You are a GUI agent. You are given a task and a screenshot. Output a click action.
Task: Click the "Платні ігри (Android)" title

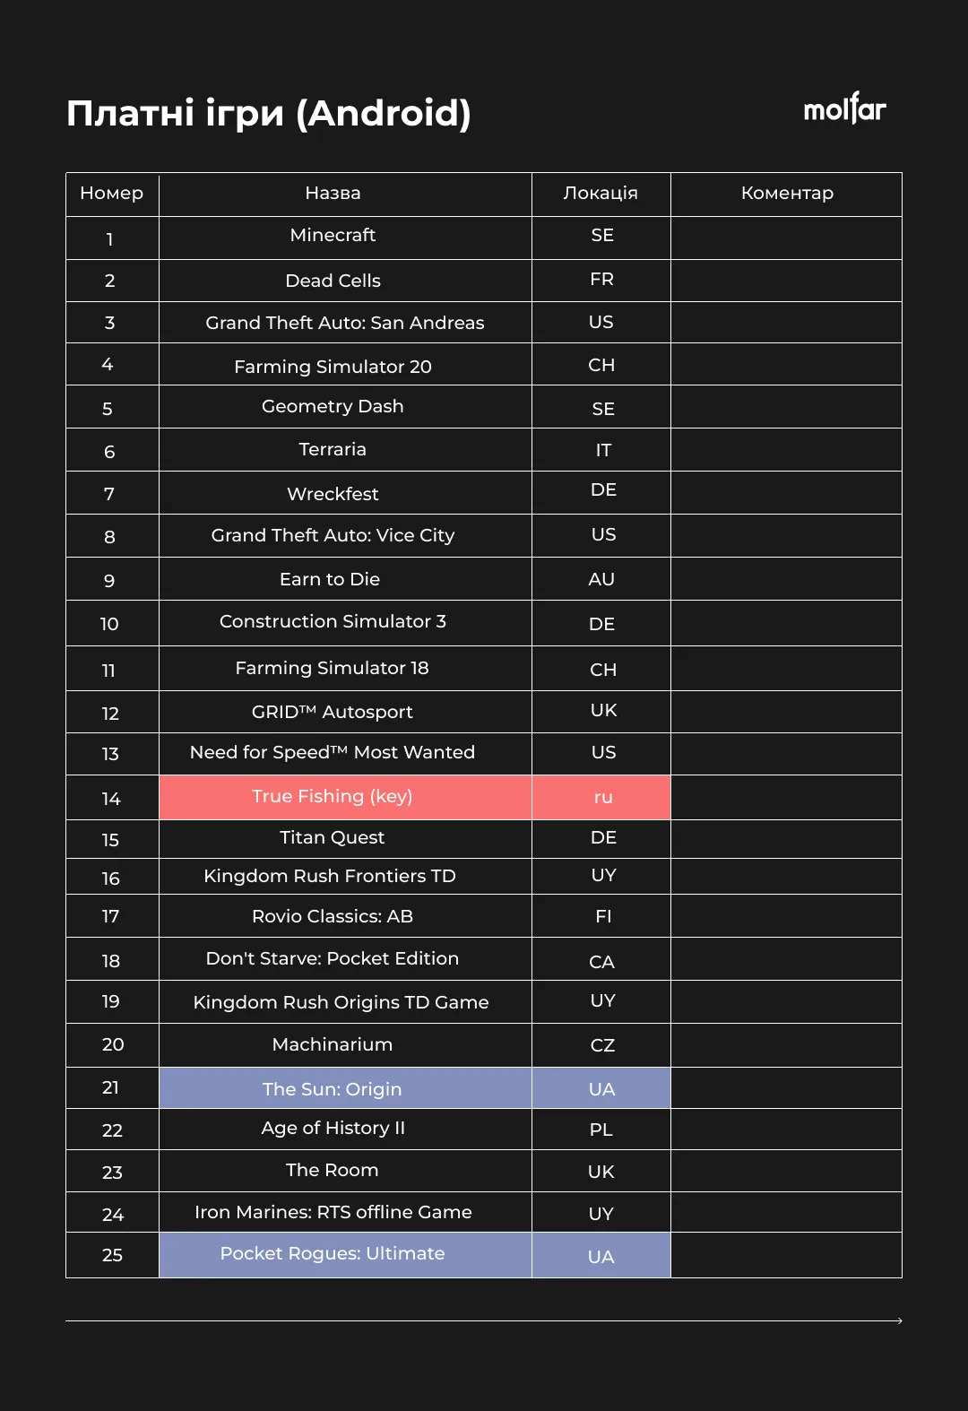tap(269, 114)
